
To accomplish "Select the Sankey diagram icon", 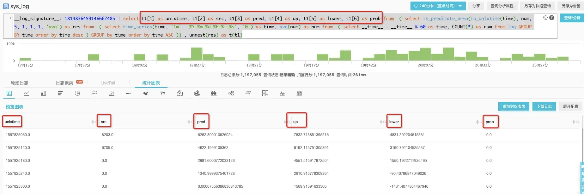I will pos(214,93).
